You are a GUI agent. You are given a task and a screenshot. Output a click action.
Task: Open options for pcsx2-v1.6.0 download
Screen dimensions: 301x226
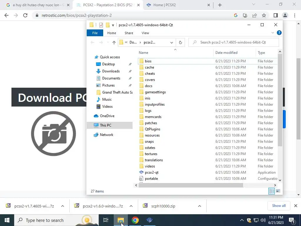pyautogui.click(x=131, y=206)
